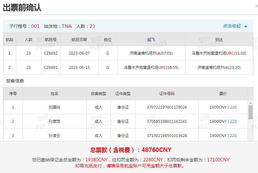Viewport: 258px width, 173px height.
Task: Click flight date 2023-06-15
Action: (x=79, y=68)
